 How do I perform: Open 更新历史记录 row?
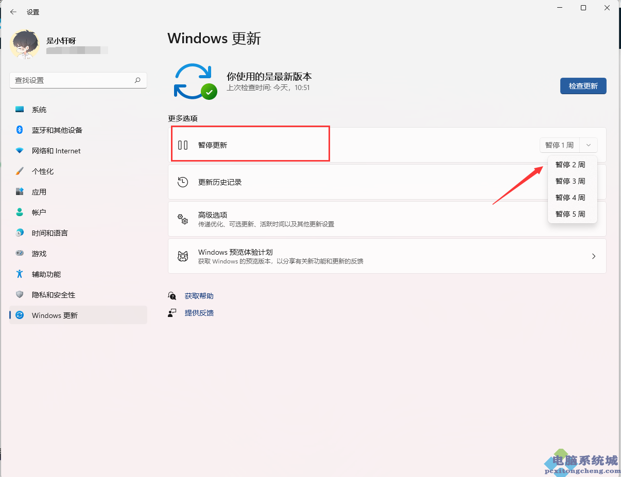point(387,182)
